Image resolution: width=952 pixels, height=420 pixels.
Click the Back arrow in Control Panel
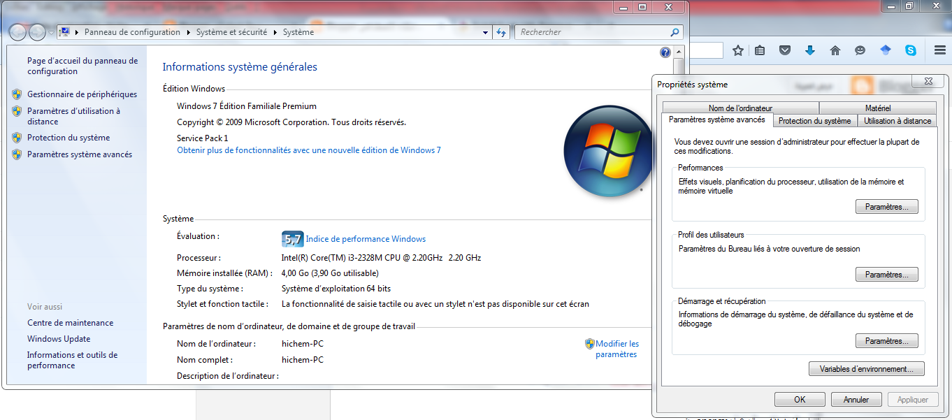17,32
